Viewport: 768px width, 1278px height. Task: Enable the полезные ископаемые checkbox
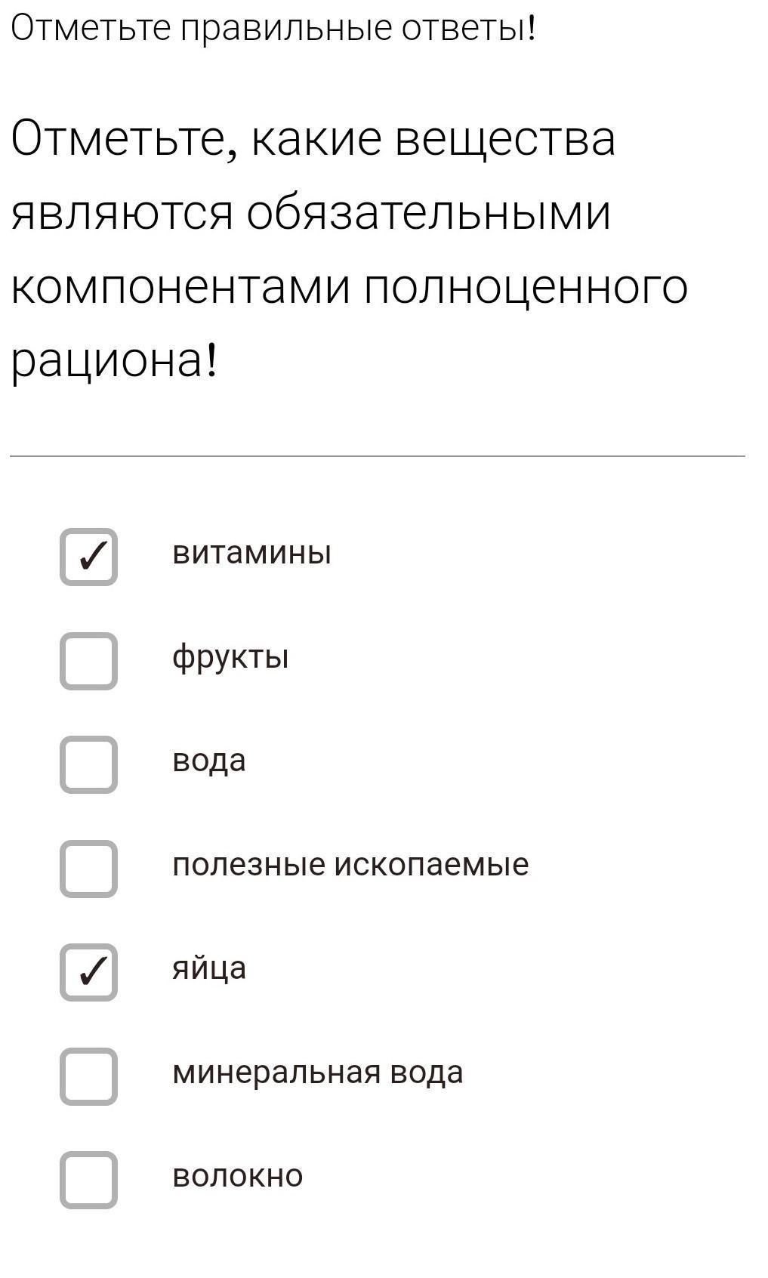click(88, 869)
